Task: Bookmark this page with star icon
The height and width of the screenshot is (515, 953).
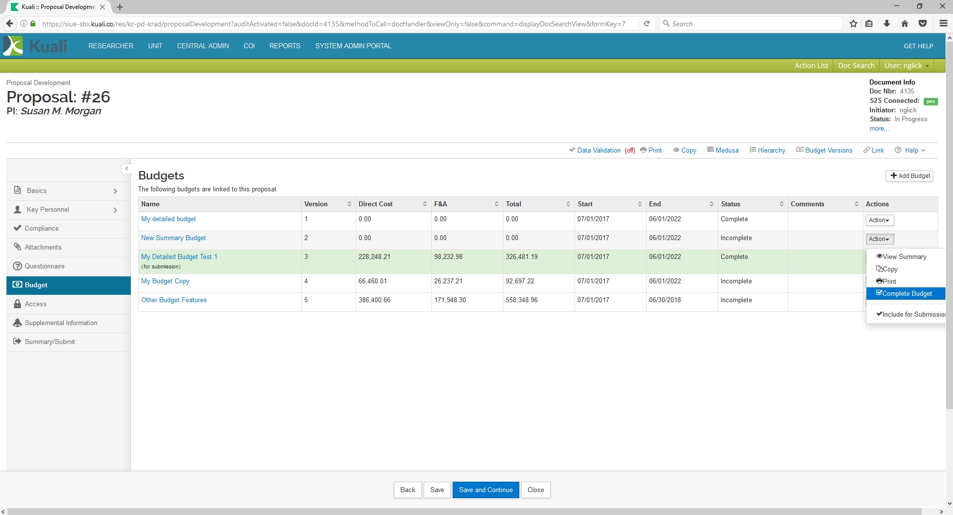Action: point(854,24)
